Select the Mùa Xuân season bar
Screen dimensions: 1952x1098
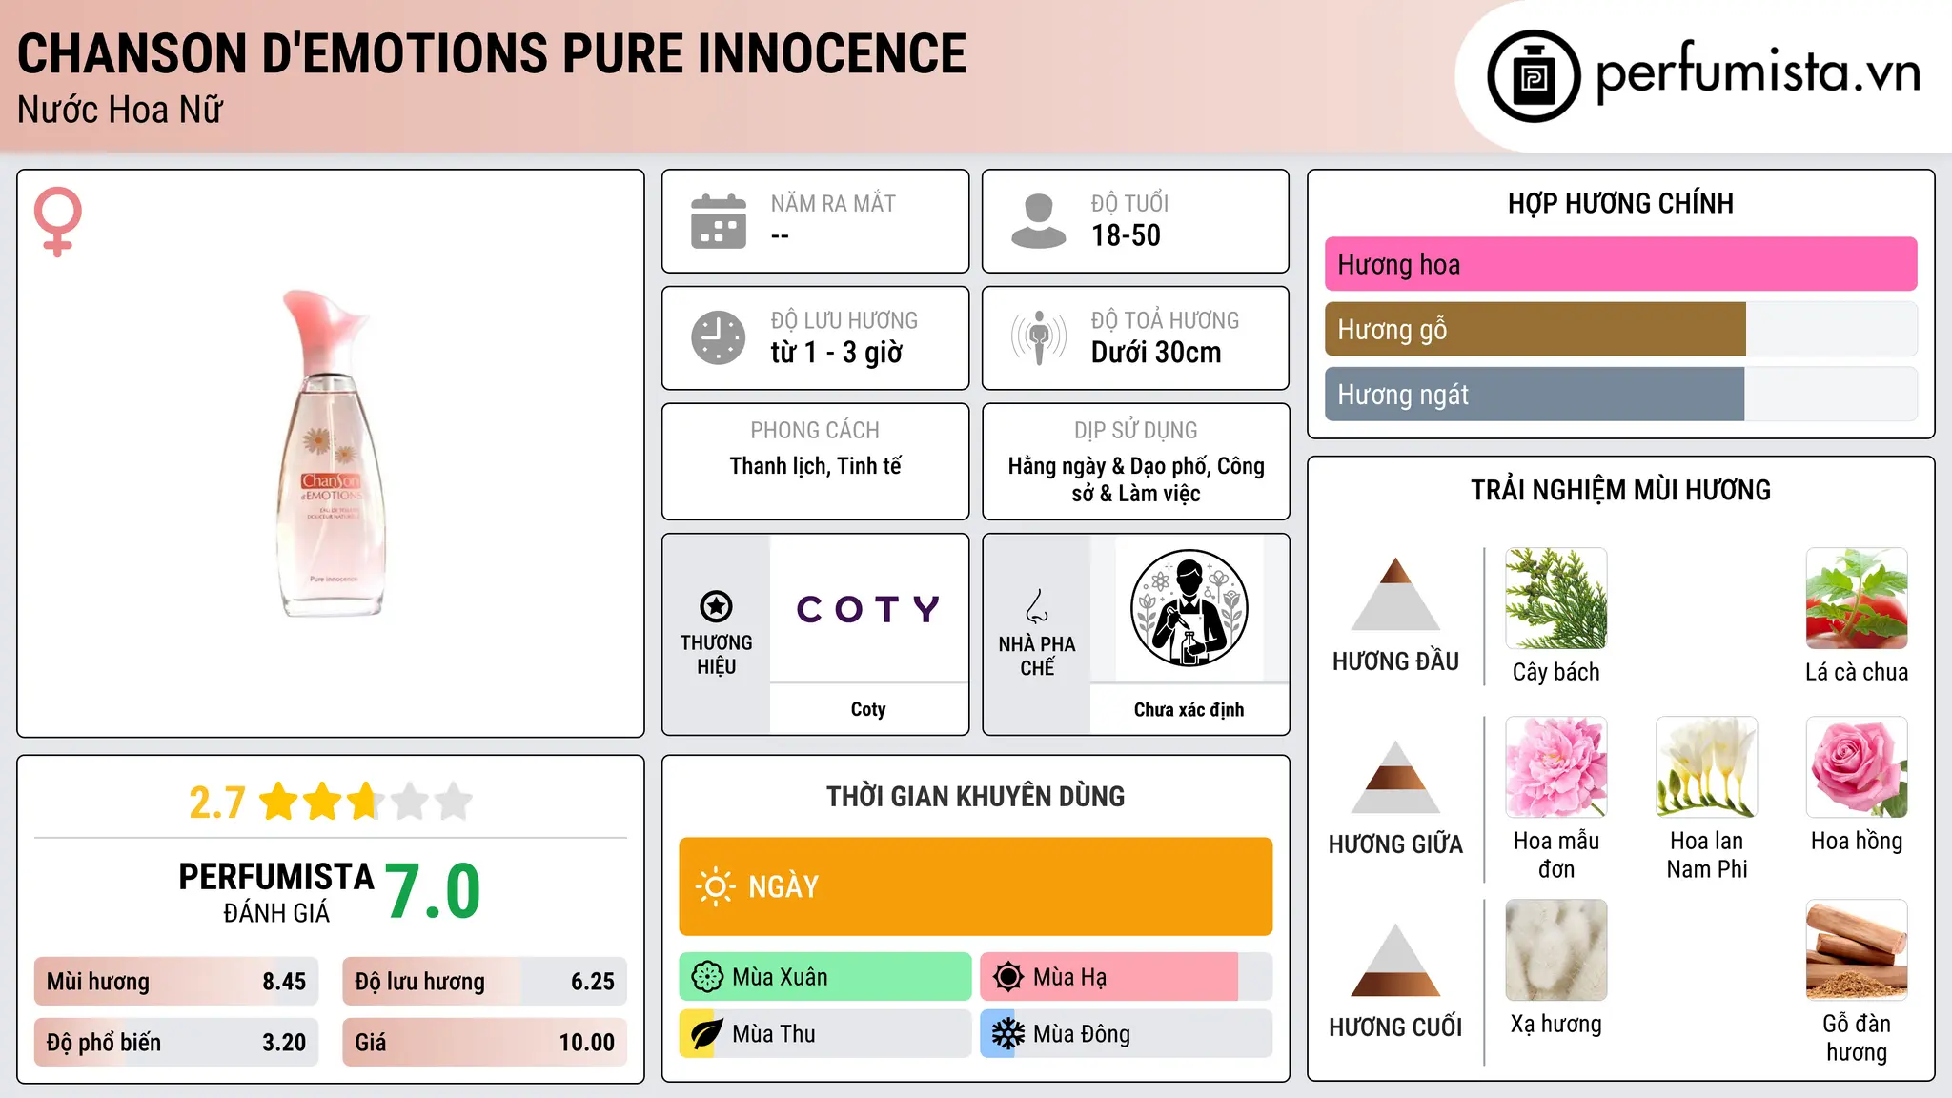825,977
